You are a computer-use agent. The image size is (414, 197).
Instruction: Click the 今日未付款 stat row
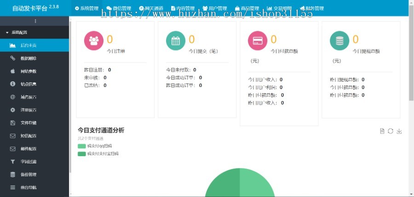pos(181,70)
